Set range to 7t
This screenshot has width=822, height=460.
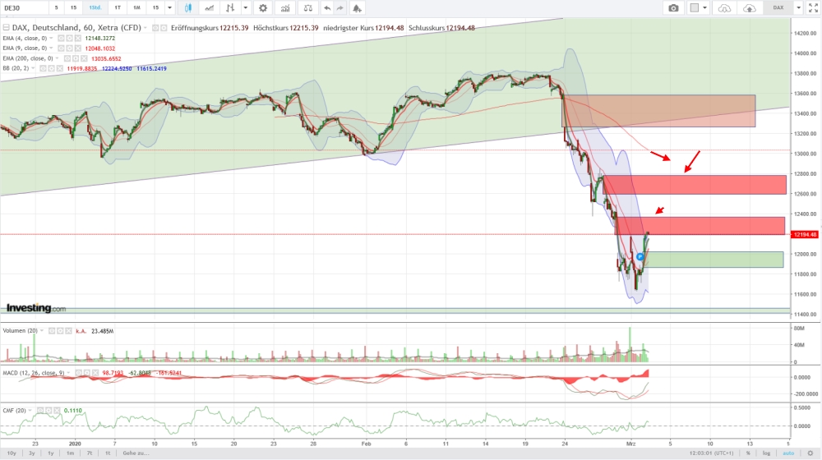[x=89, y=453]
